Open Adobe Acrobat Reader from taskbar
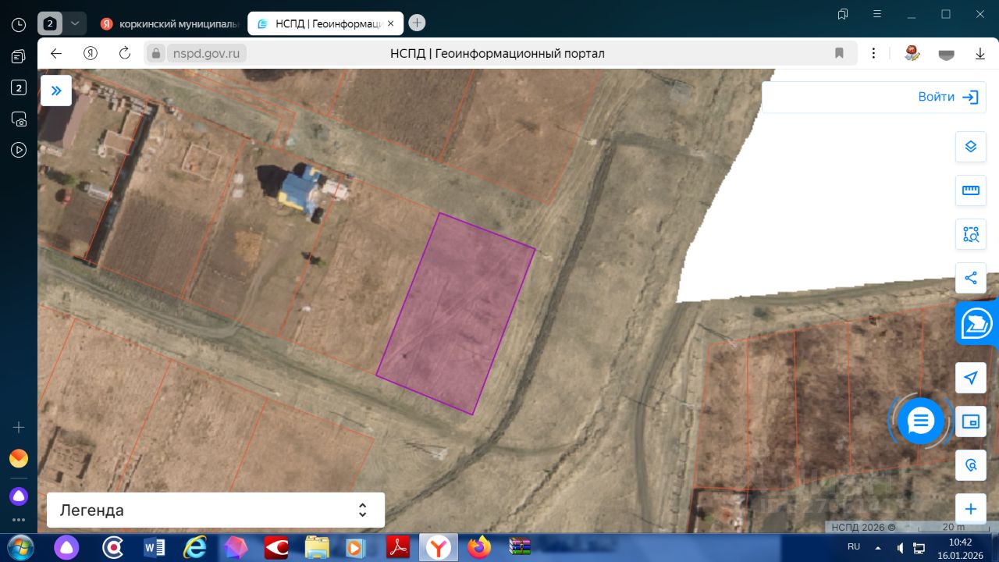Screen dimensions: 999x562 click(398, 548)
